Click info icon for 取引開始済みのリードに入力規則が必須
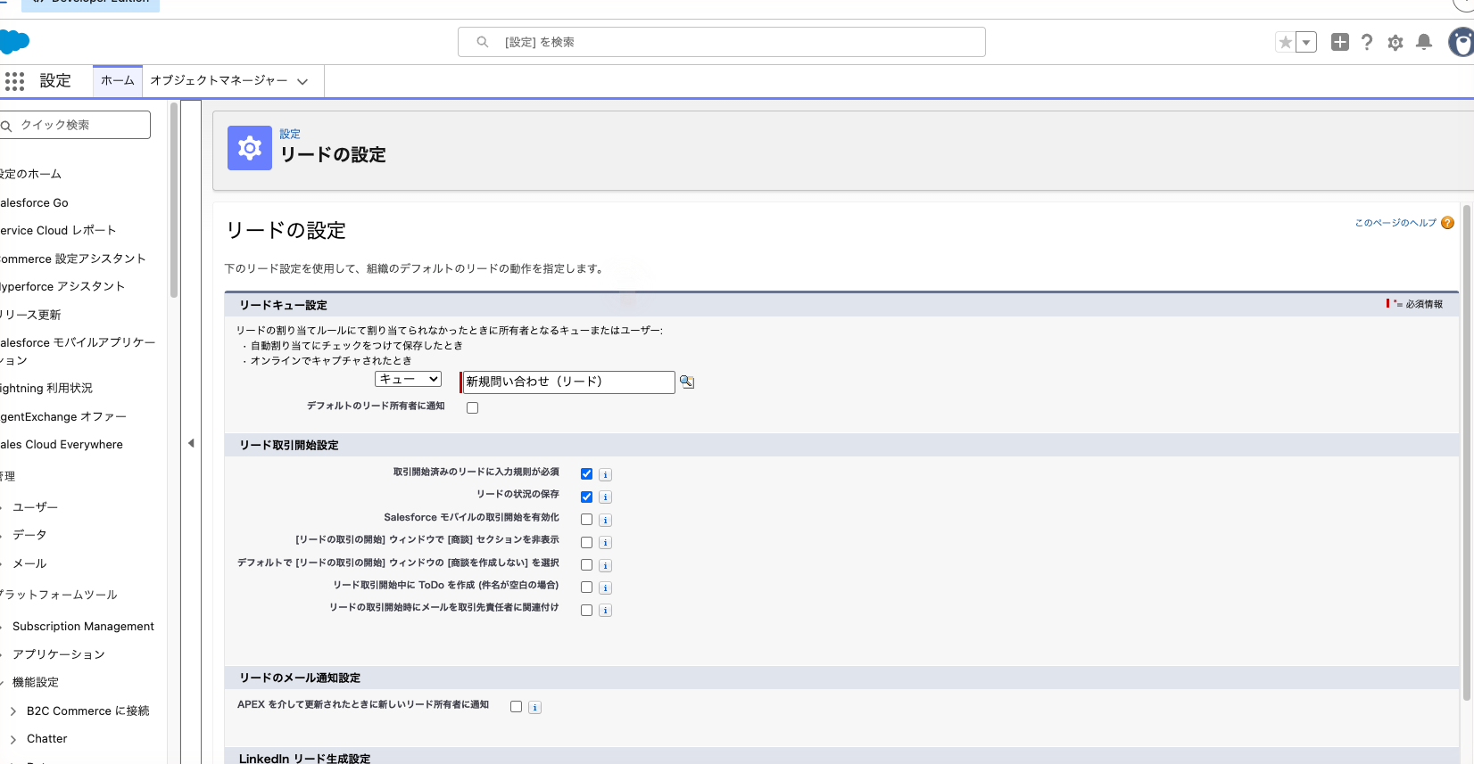The width and height of the screenshot is (1474, 764). coord(605,475)
